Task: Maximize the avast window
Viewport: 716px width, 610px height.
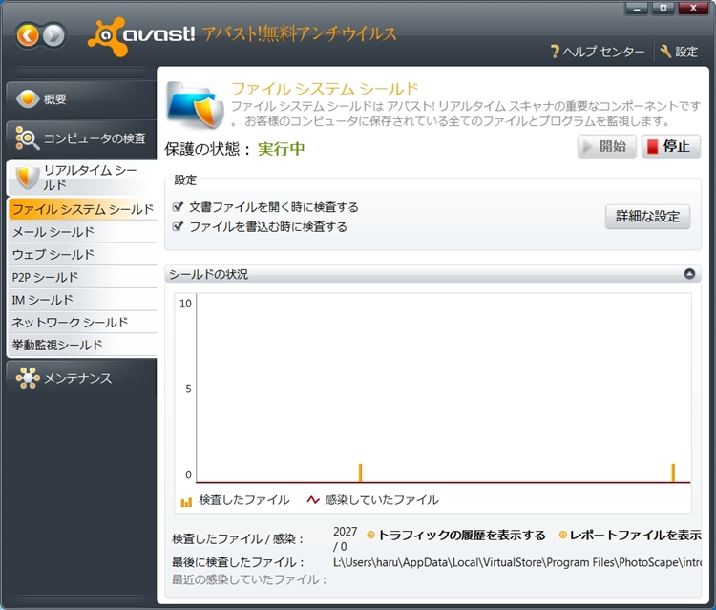Action: click(663, 8)
